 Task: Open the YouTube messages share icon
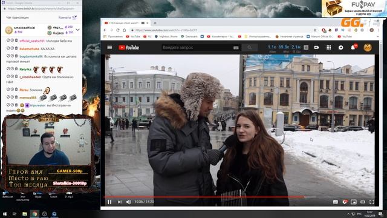click(341, 47)
